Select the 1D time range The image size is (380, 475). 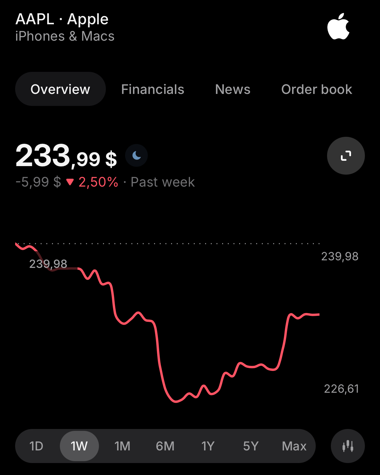[36, 446]
